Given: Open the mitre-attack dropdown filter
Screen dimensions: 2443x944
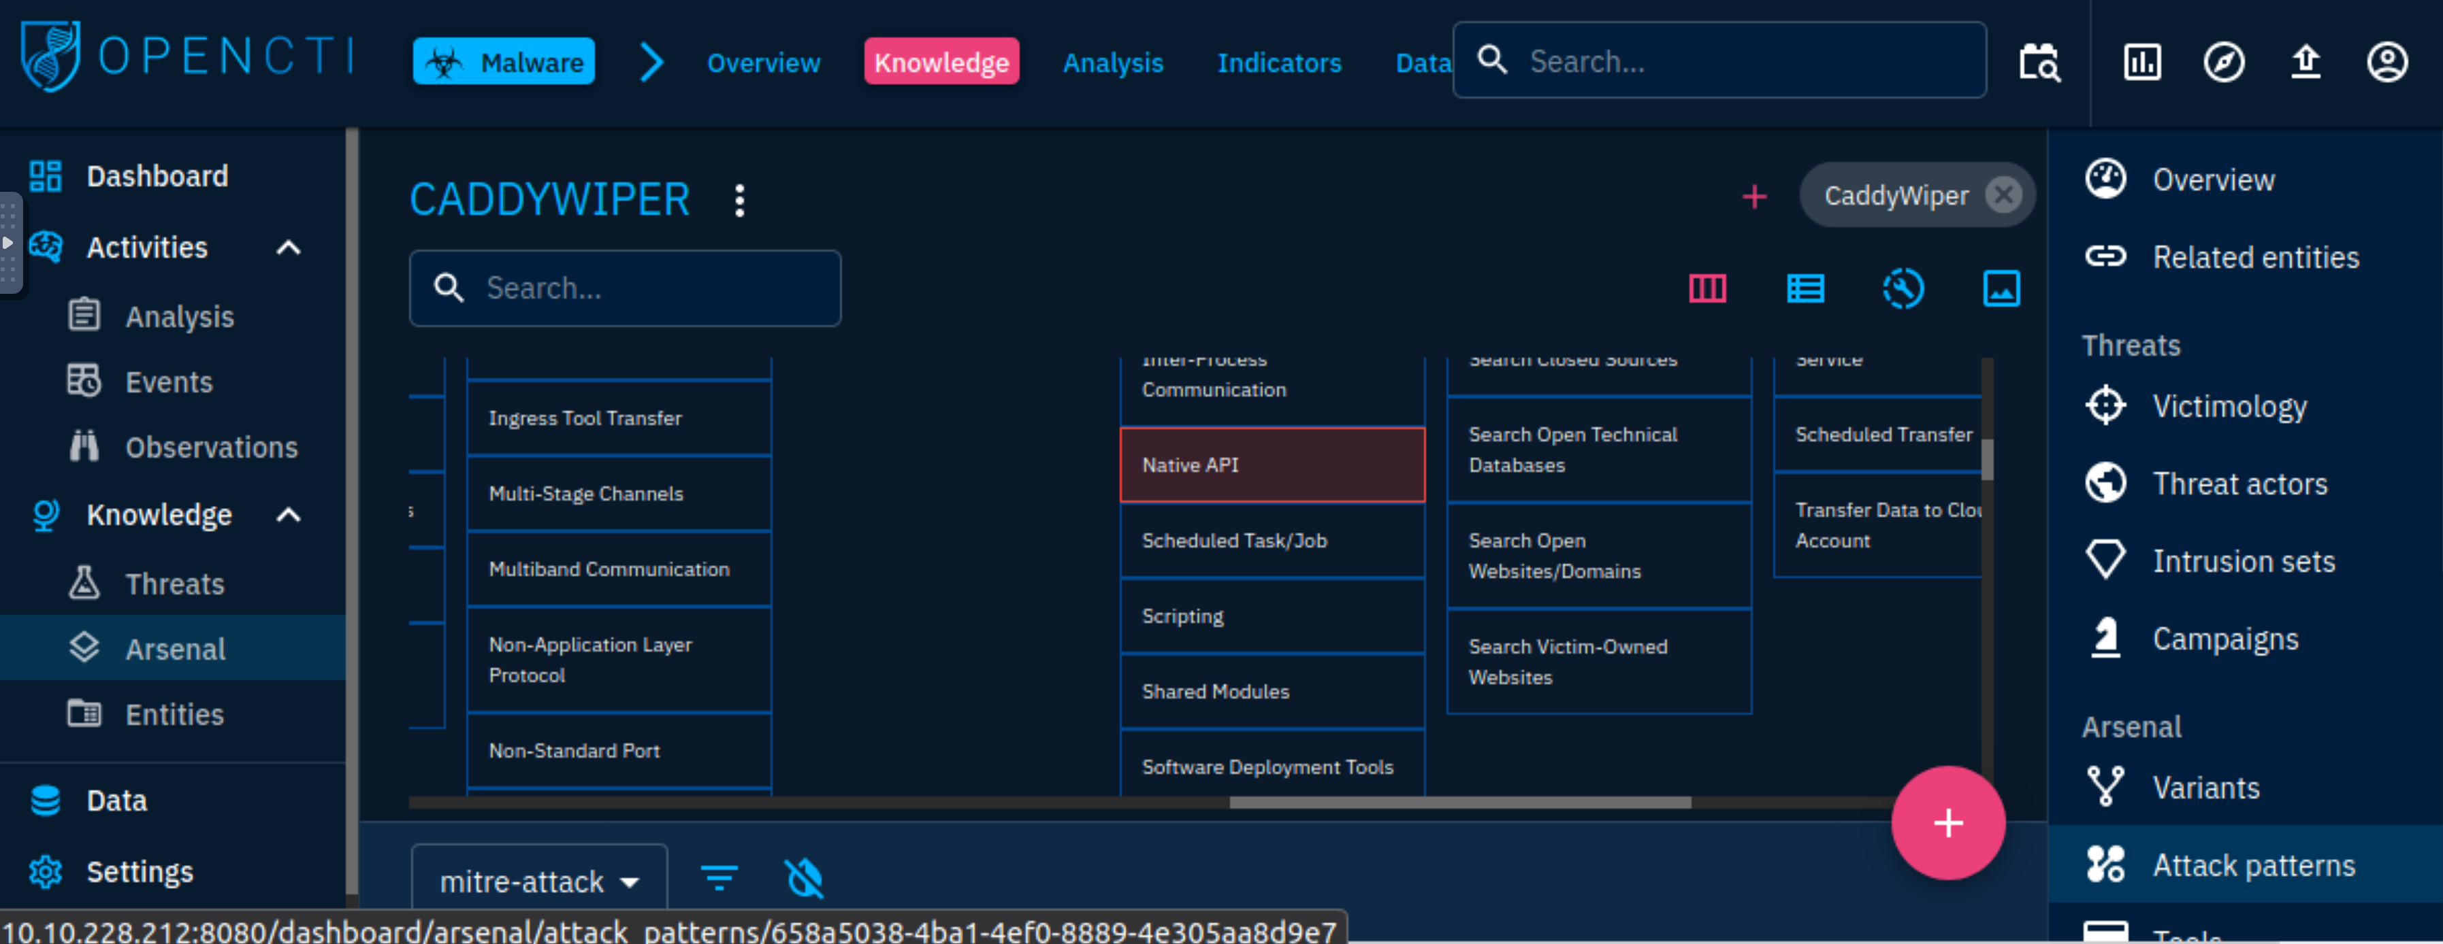Looking at the screenshot, I should click(536, 879).
